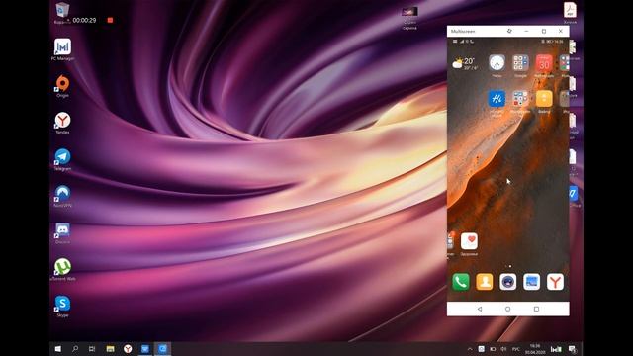Open the Windows Start menu
The width and height of the screenshot is (633, 356).
pyautogui.click(x=57, y=349)
